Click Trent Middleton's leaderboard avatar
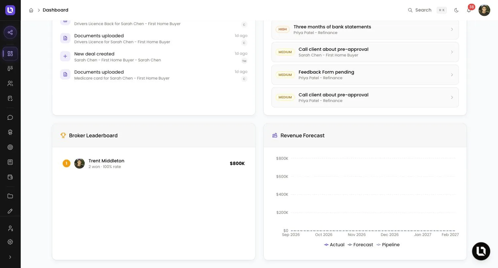Screen dimensions: 498x268 [79, 163]
